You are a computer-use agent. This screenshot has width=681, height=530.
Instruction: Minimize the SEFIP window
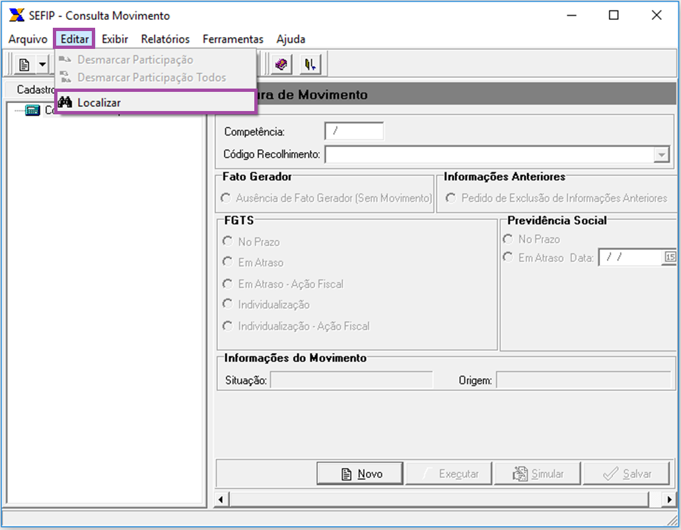[572, 15]
